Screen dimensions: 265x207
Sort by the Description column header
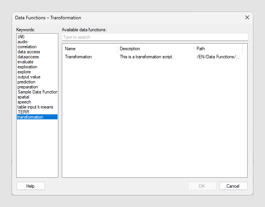tap(156, 49)
